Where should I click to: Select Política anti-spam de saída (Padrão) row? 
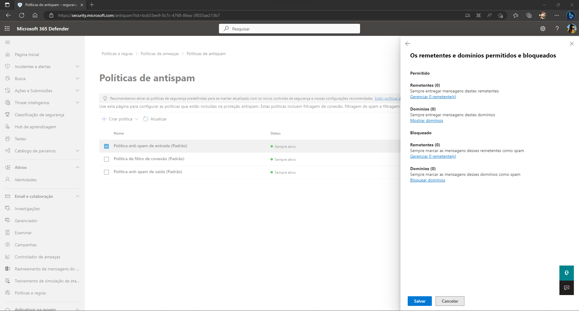pyautogui.click(x=250, y=172)
